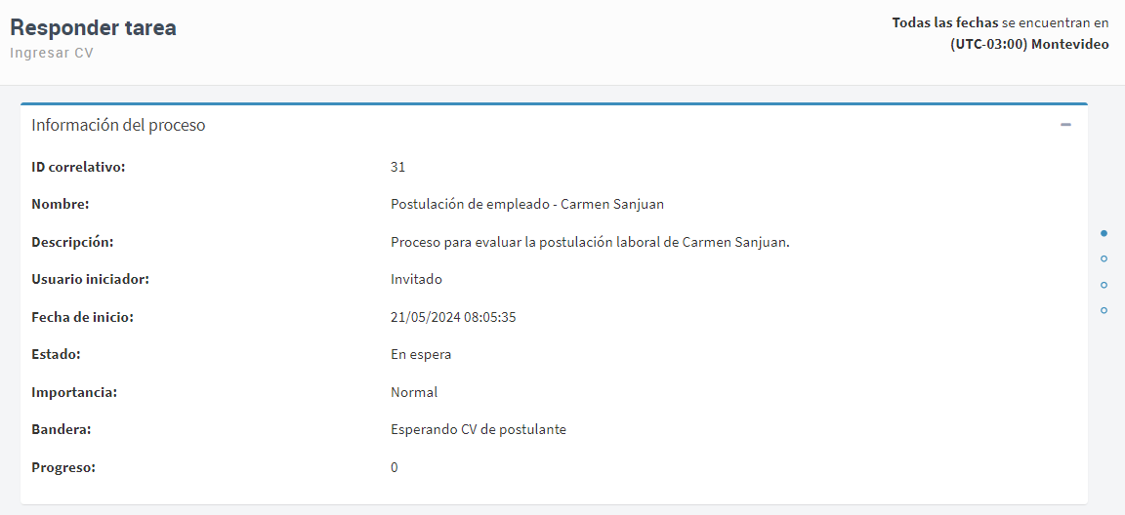
Task: Navigate to the fourth section dot
Action: pos(1104,310)
